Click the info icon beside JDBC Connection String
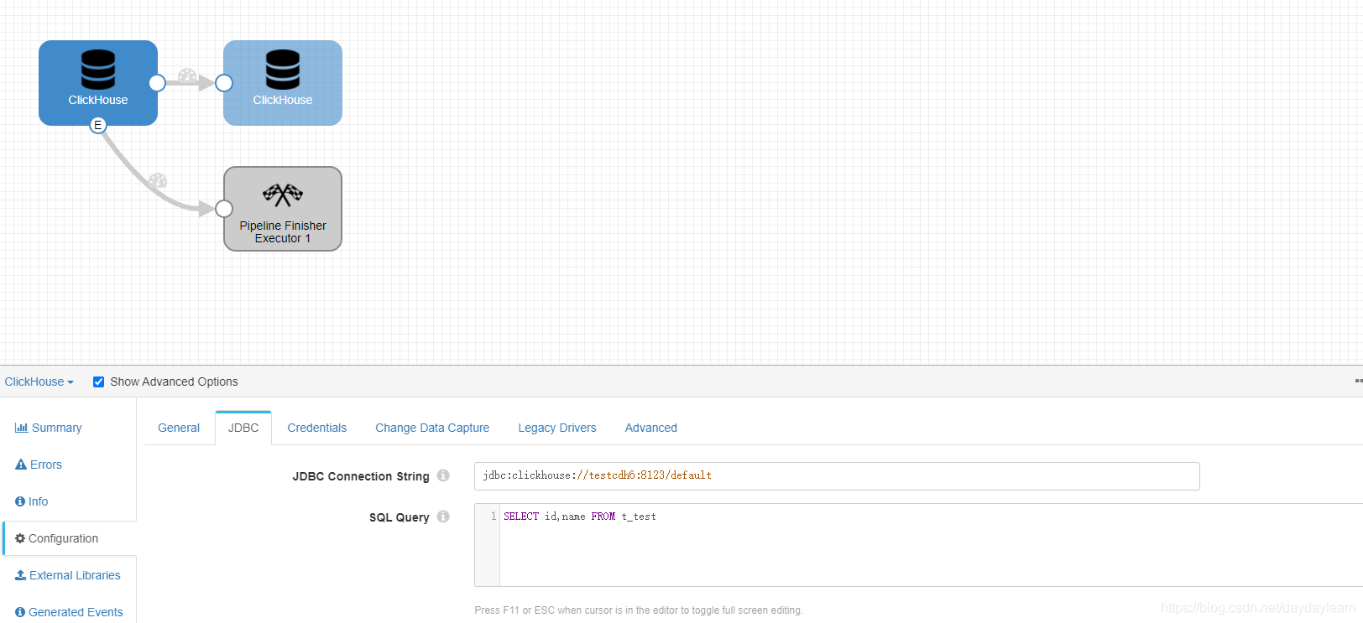Viewport: 1363px width, 623px height. pyautogui.click(x=443, y=475)
